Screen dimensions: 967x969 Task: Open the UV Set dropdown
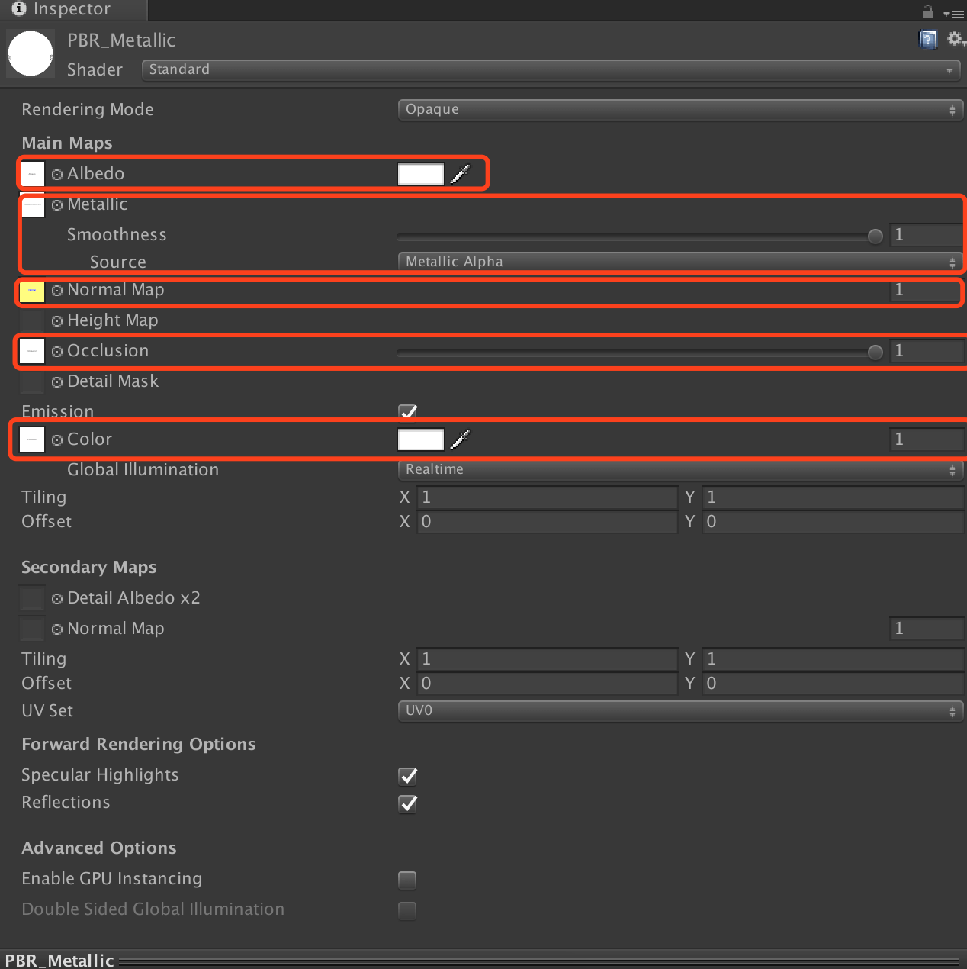click(679, 710)
